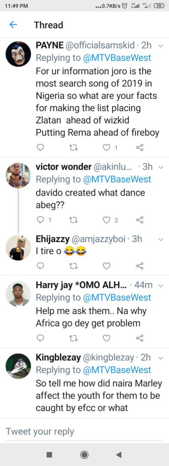Reply to PAYNE's tweet about joro
Viewport: 169px width, 466px height.
click(40, 147)
